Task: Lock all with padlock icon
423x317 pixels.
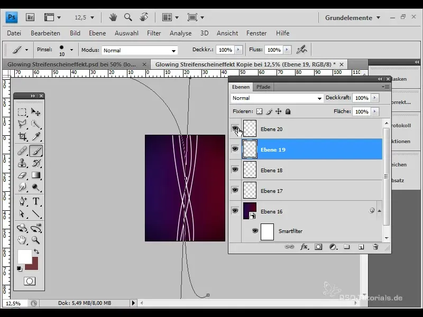Action: point(288,111)
